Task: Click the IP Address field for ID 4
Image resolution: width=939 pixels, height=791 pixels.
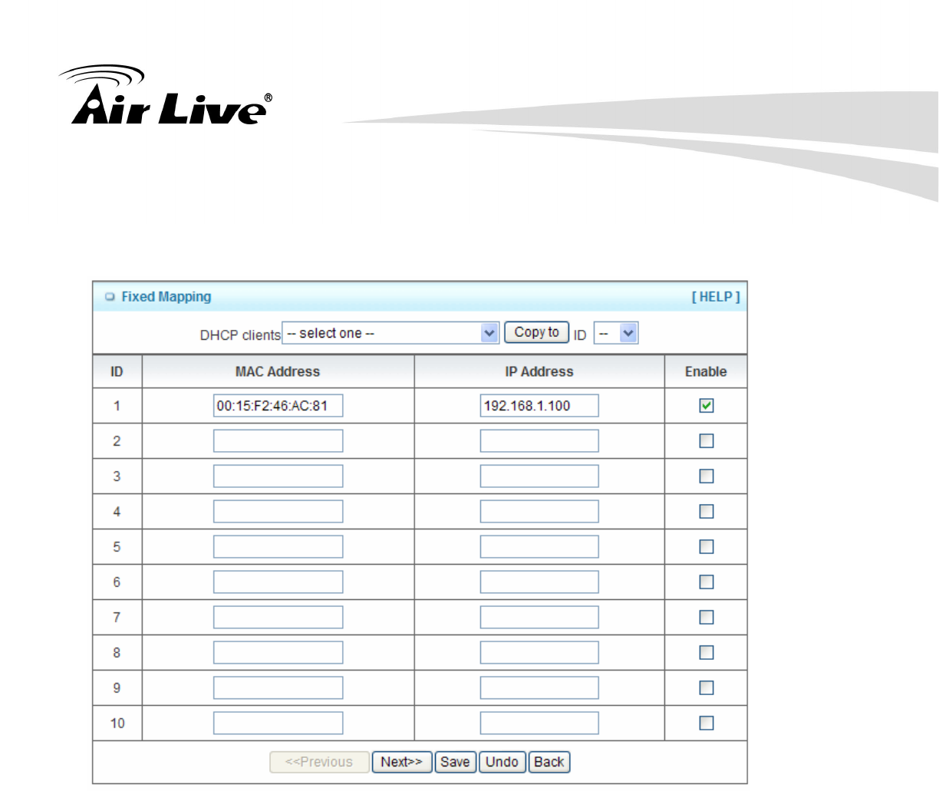Action: pos(539,512)
